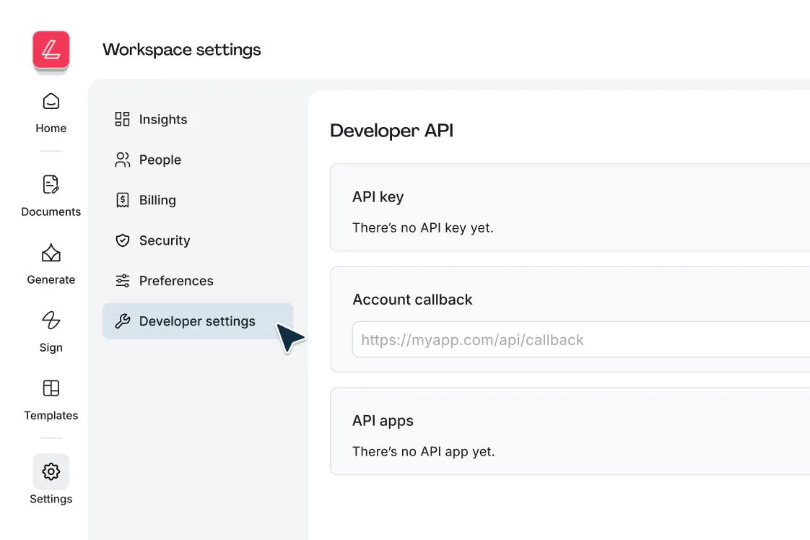The width and height of the screenshot is (810, 540).
Task: Click the Generate label in sidebar
Action: 51,279
